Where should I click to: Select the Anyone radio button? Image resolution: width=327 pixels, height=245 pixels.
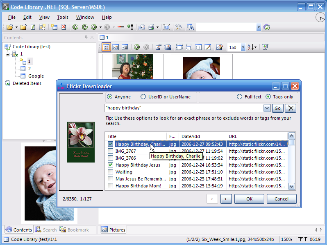109,97
